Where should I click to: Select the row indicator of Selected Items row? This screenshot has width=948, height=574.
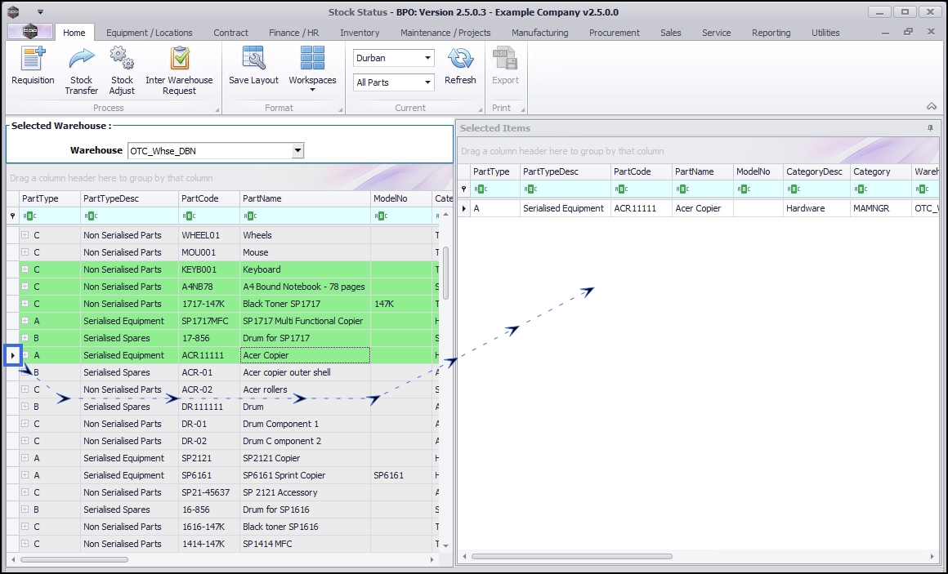pos(463,208)
